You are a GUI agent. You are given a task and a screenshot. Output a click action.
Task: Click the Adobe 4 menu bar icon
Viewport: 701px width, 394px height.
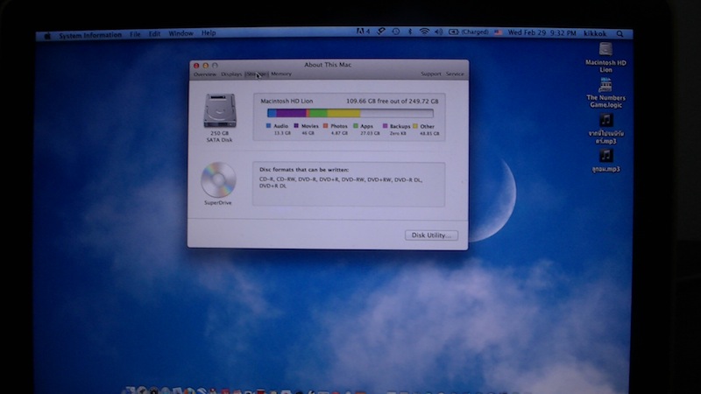click(x=363, y=32)
